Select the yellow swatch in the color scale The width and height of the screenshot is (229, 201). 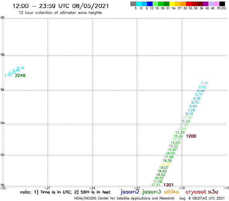pos(172,4)
